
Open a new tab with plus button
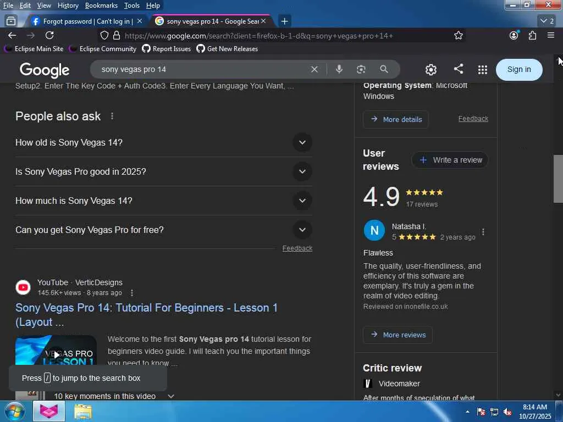(x=284, y=21)
